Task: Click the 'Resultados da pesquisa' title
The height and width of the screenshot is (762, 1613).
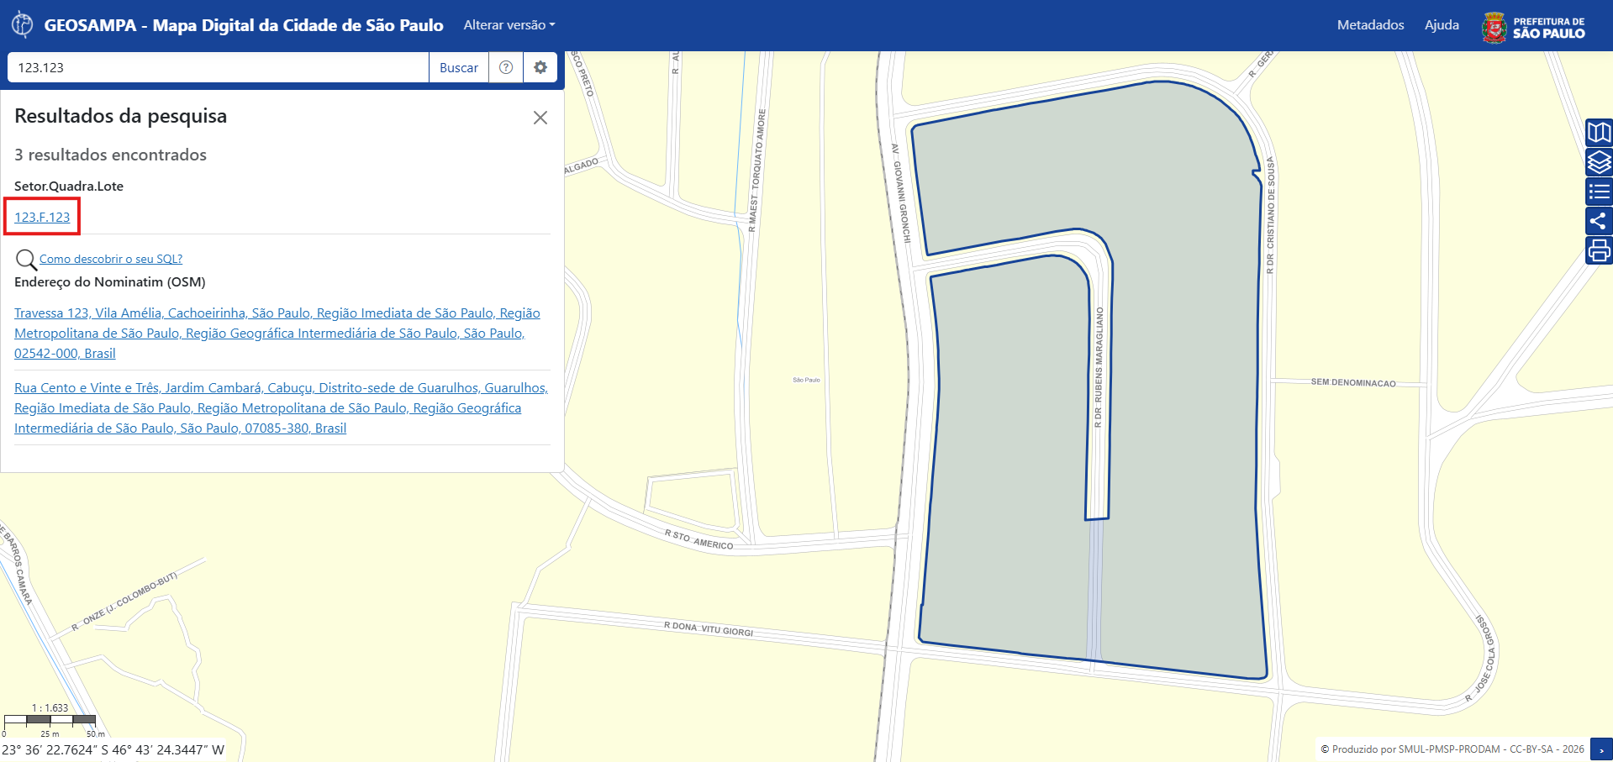Action: [x=120, y=116]
